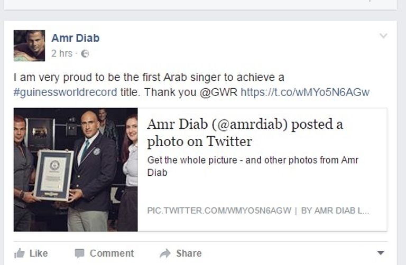Click the Share arrow icon
The height and width of the screenshot is (265, 406).
[165, 253]
